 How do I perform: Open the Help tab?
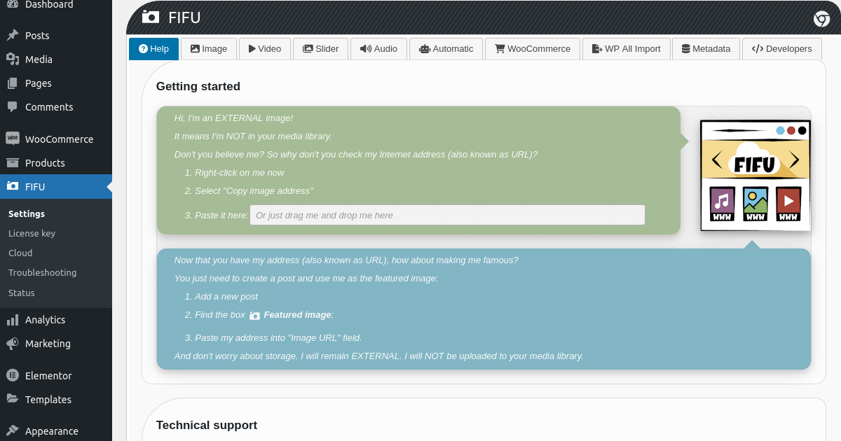point(153,49)
